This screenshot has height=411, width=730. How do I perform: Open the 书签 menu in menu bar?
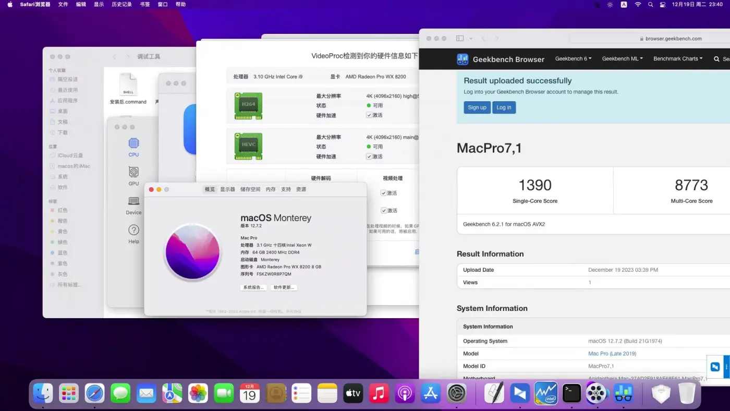145,4
